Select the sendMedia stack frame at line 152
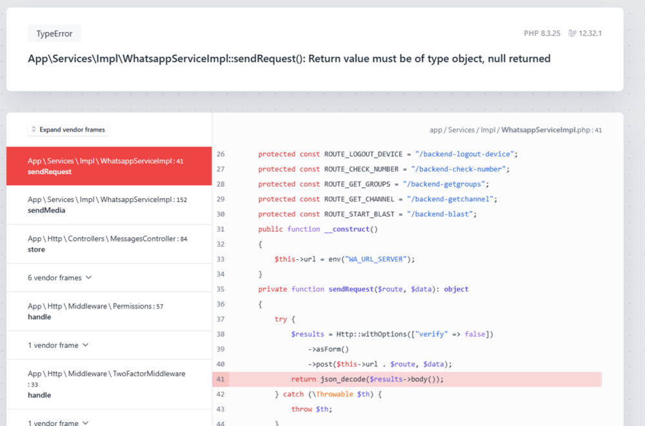The image size is (645, 426). [x=108, y=205]
